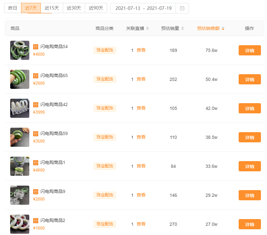Open 详情 for 闪电购商品2

coord(249,224)
